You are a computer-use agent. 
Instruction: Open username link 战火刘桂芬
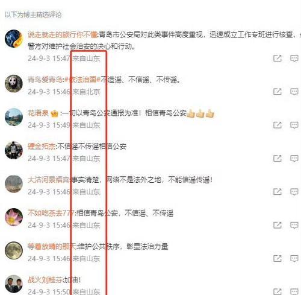(x=45, y=280)
